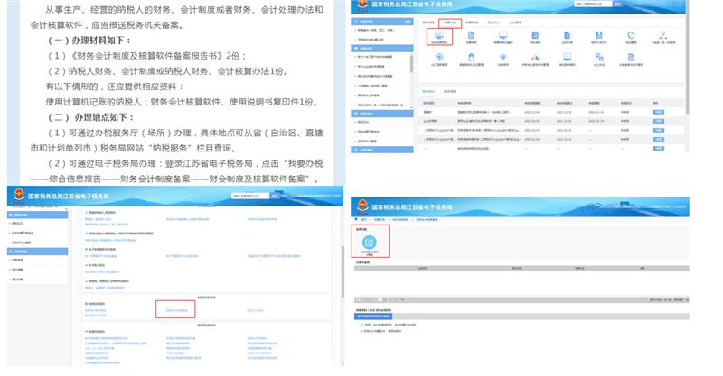Click the blue search button in the top-right portal
This screenshot has width=723, height=376.
coord(617,4)
